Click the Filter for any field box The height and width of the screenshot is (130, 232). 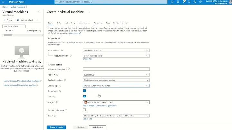[14, 26]
